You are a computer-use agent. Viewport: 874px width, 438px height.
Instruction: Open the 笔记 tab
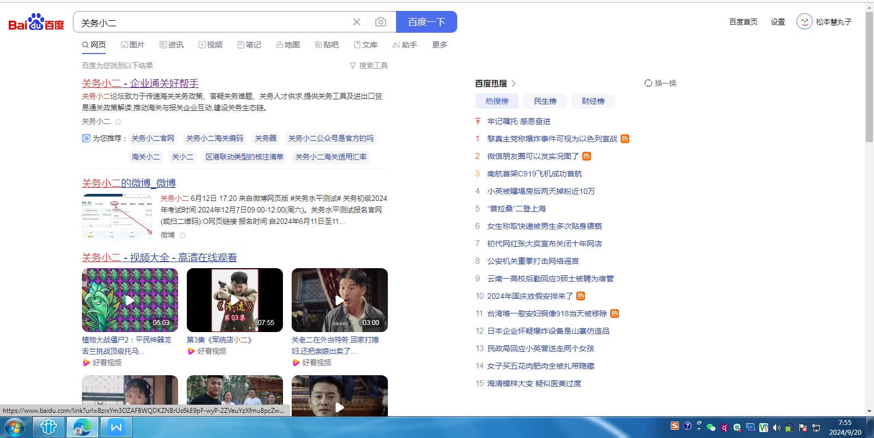coord(249,45)
